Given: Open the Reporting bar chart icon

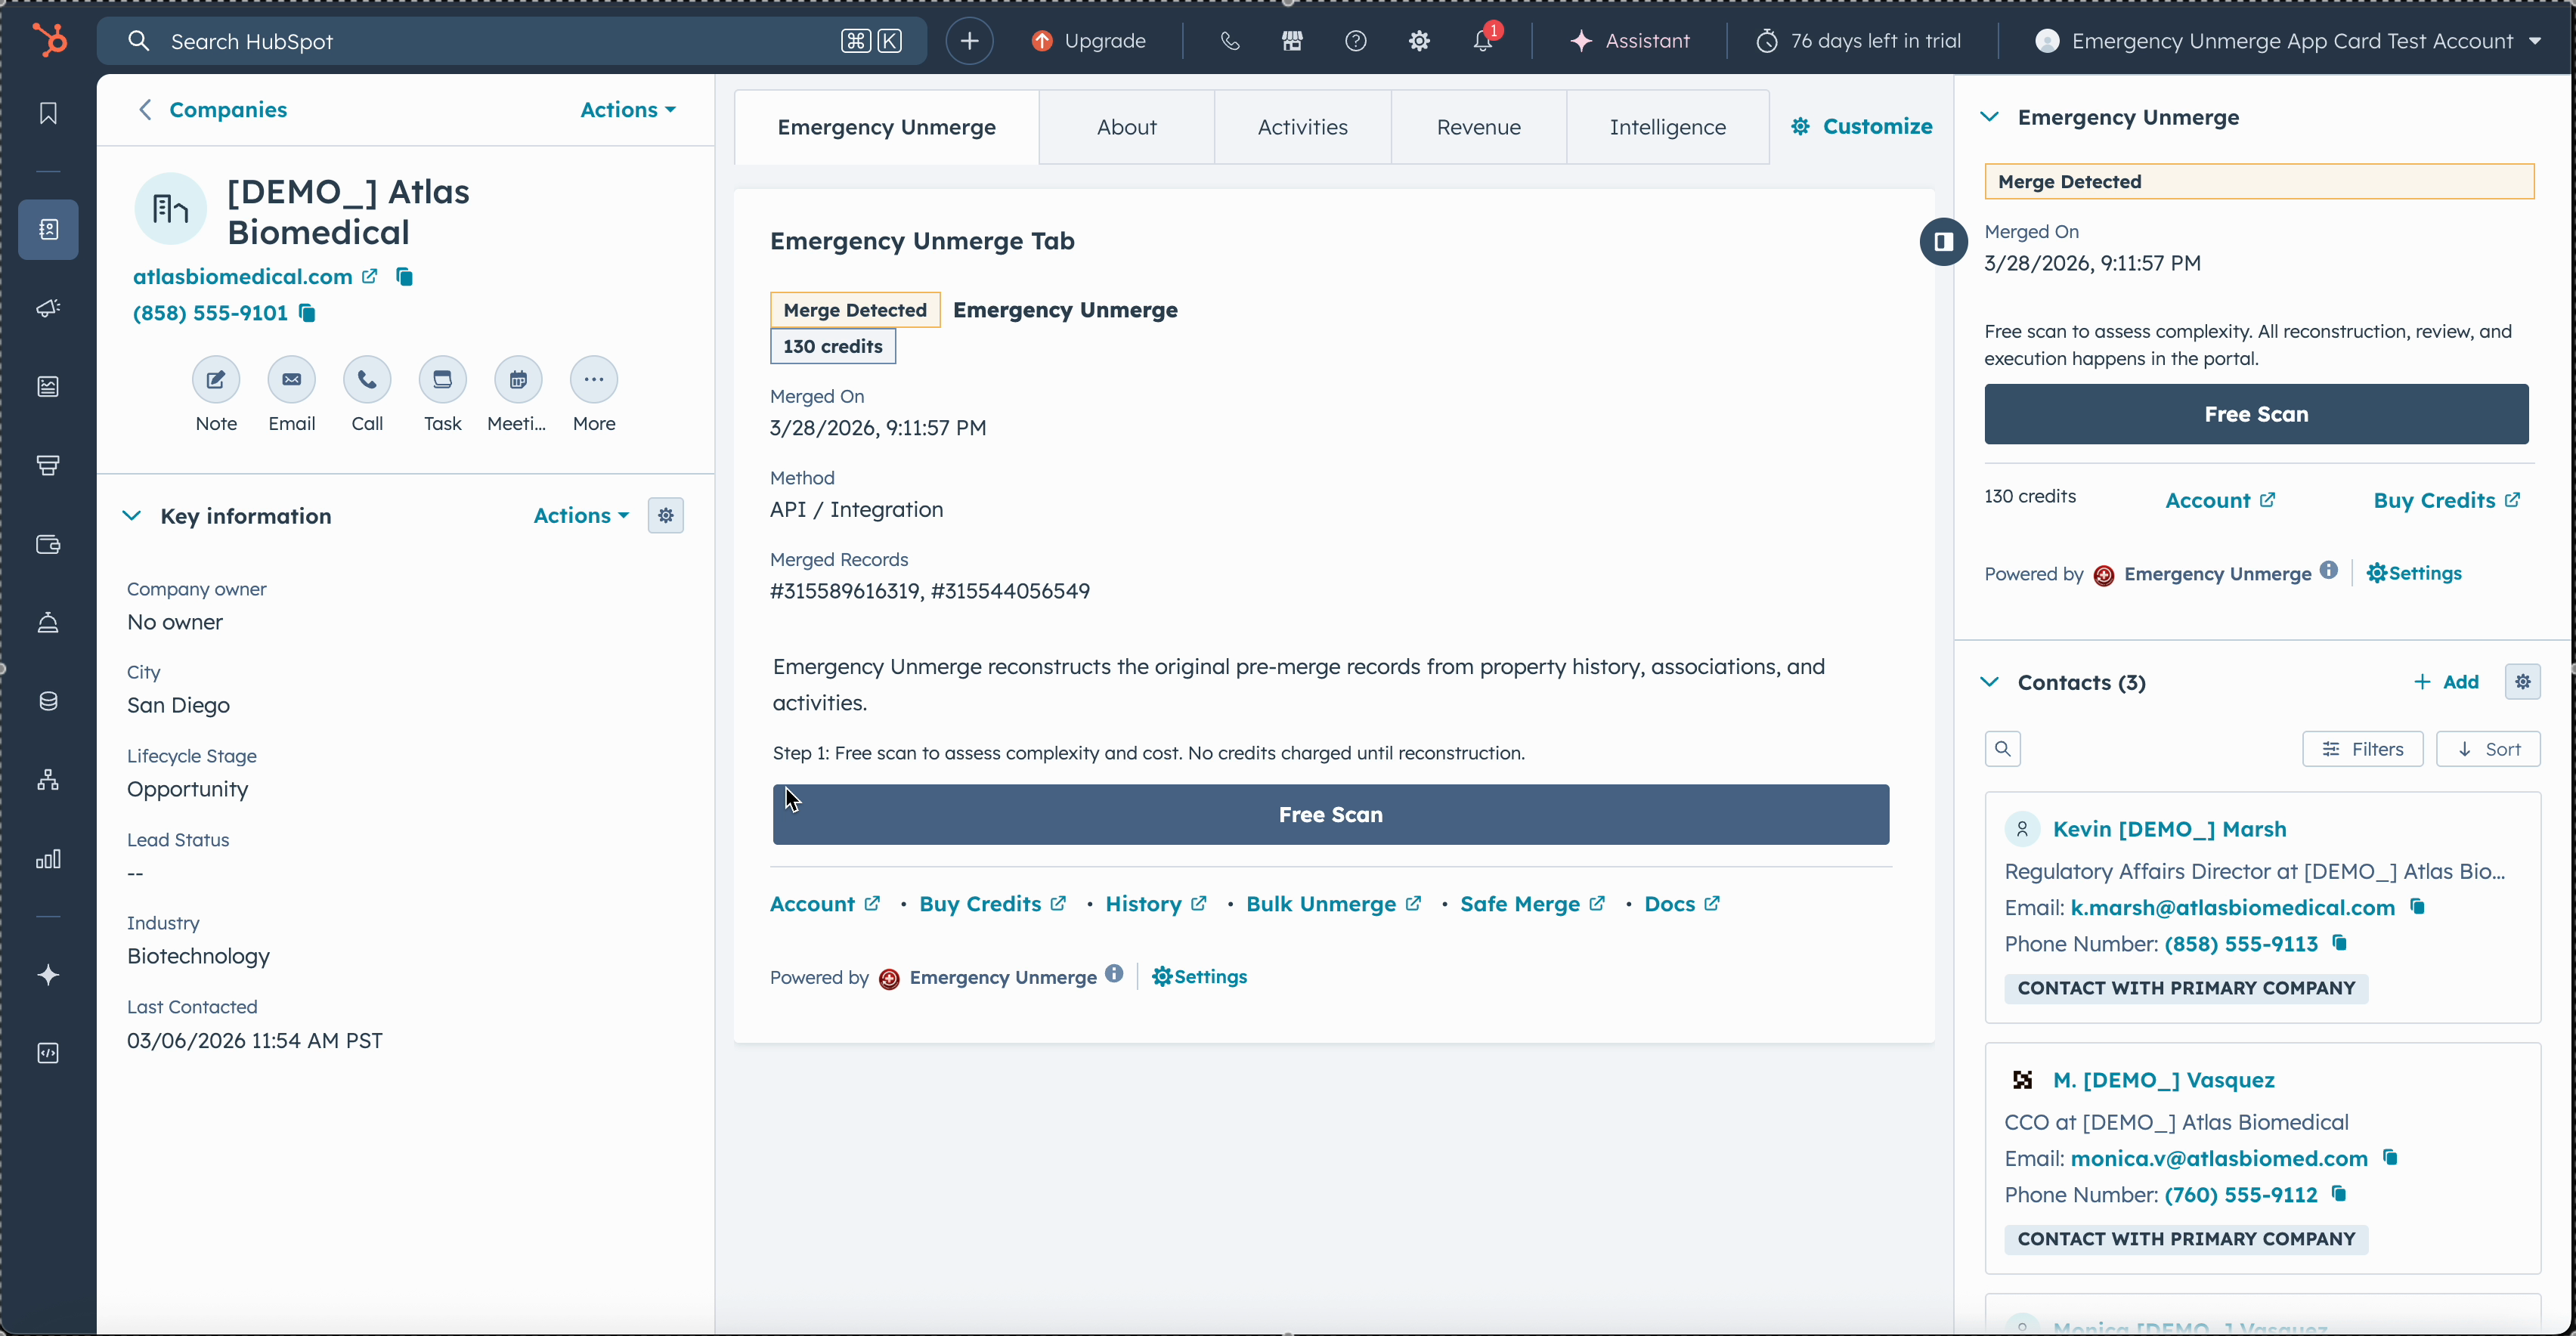Looking at the screenshot, I should pyautogui.click(x=48, y=859).
